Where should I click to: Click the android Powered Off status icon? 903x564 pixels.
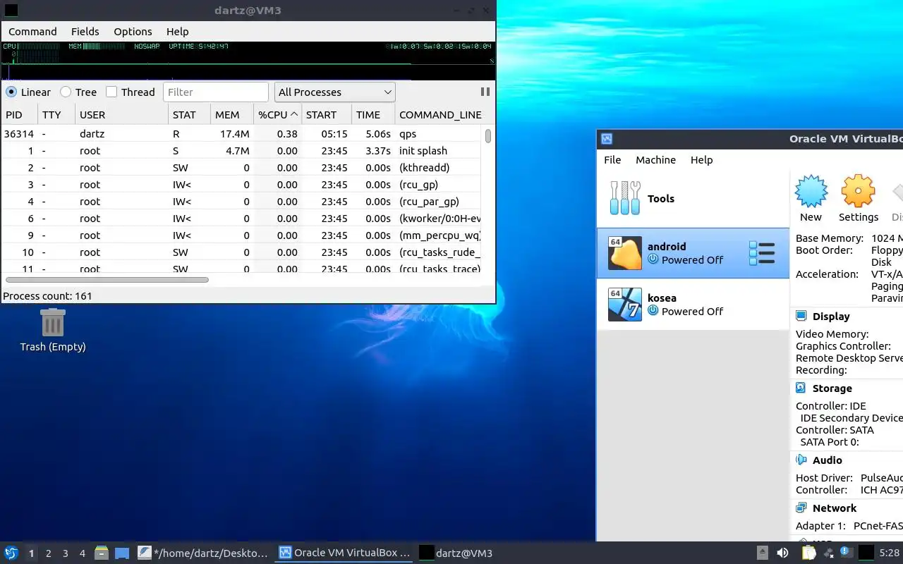[x=653, y=259]
